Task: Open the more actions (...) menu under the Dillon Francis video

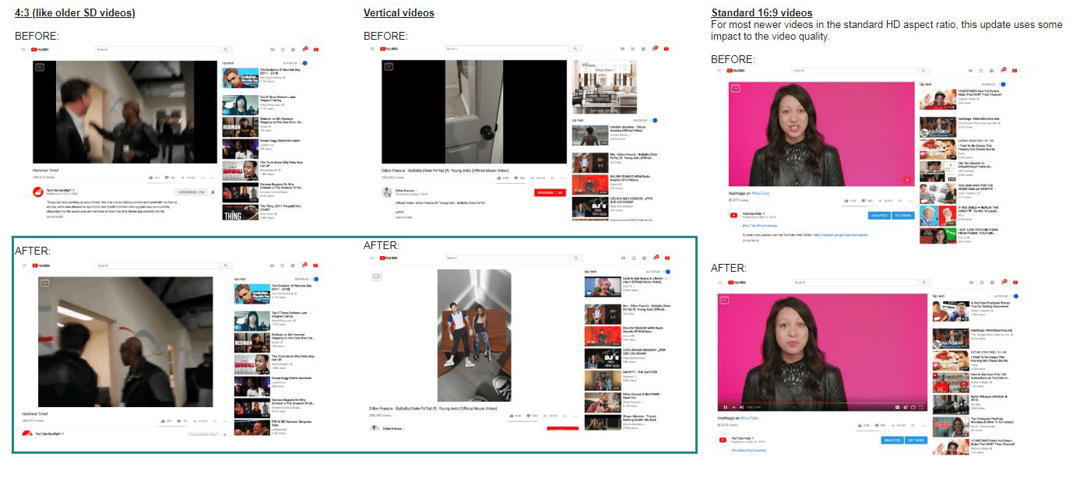Action: pyautogui.click(x=562, y=177)
